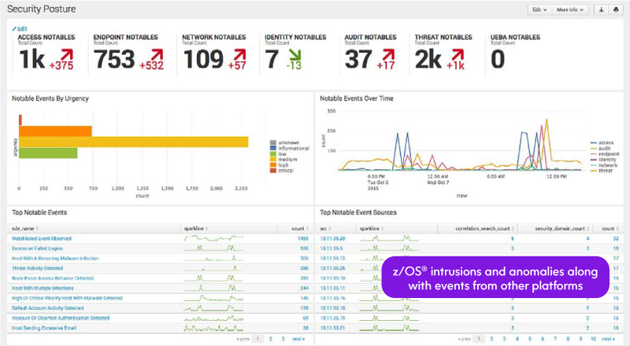630x346 pixels.
Task: Open Brute Force Access Behavior Detected
Action: 53,278
